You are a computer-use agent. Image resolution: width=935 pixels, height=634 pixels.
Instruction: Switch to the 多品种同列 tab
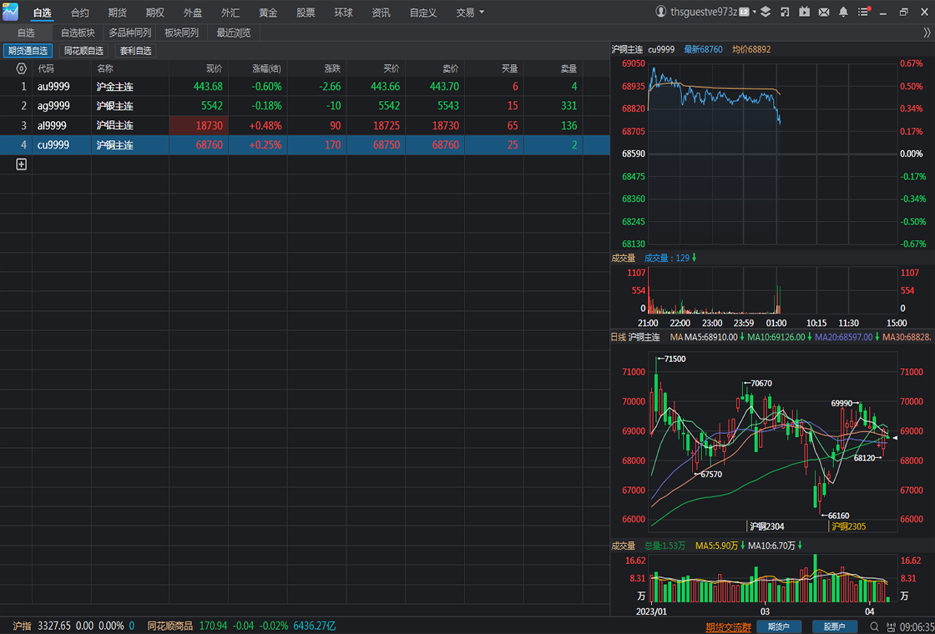129,33
